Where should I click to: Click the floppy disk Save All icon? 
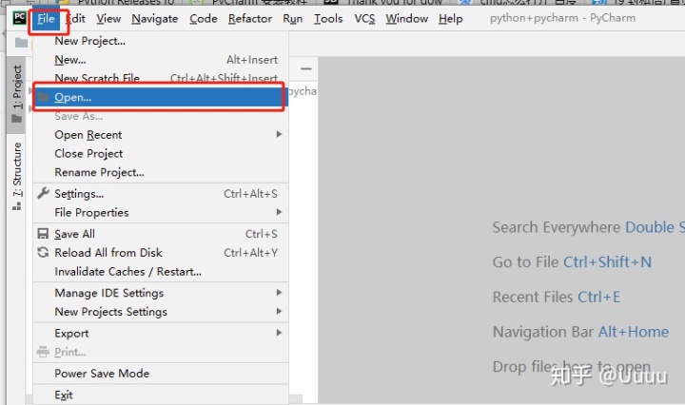point(43,234)
